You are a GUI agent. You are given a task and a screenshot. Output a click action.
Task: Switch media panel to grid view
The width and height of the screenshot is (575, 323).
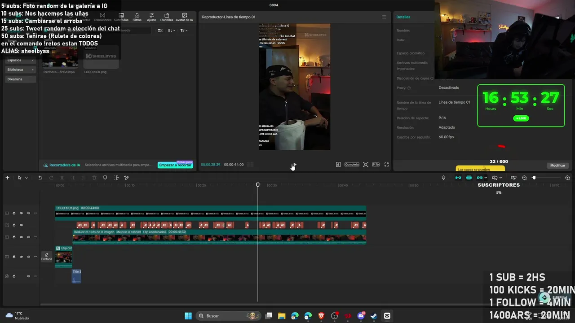pos(160,31)
